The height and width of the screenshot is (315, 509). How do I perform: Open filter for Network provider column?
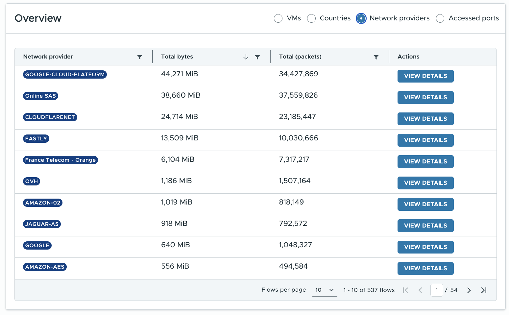[140, 57]
